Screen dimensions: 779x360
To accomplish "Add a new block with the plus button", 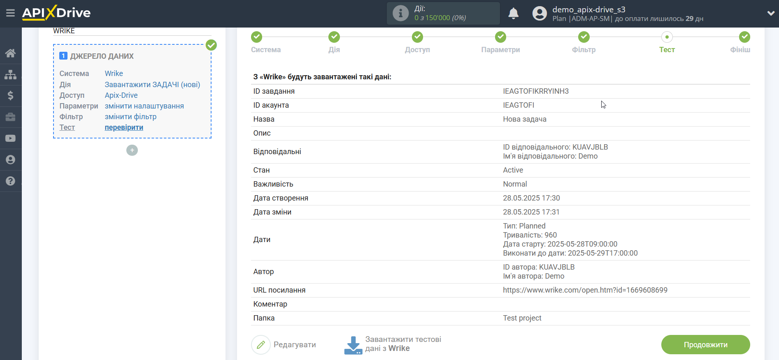I will tap(132, 150).
